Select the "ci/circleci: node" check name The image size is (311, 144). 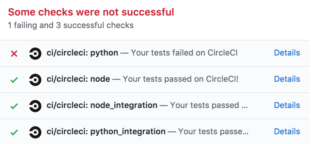pyautogui.click(x=78, y=79)
